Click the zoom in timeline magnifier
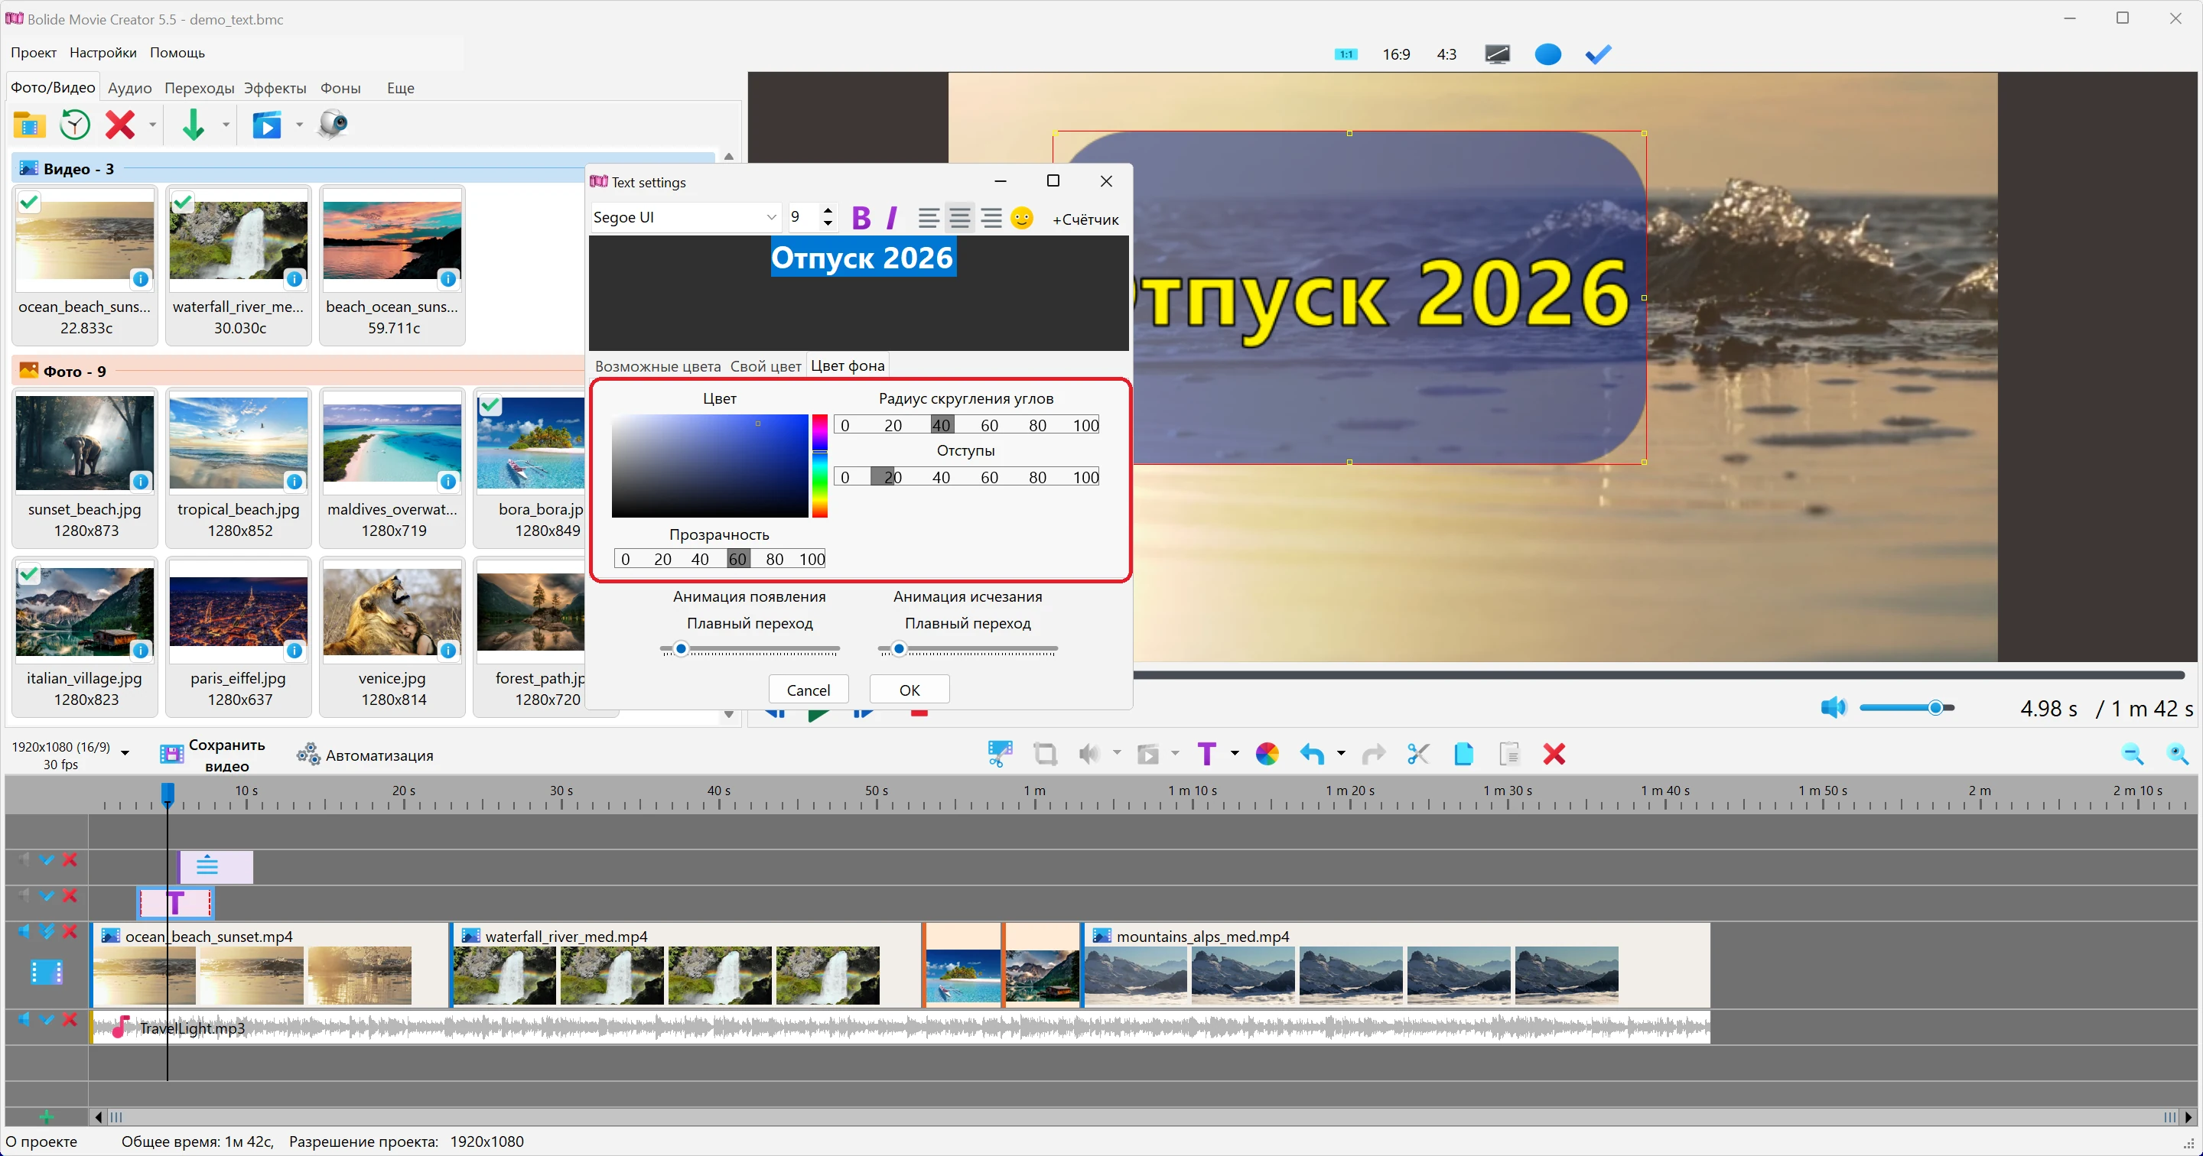 pyautogui.click(x=2177, y=753)
